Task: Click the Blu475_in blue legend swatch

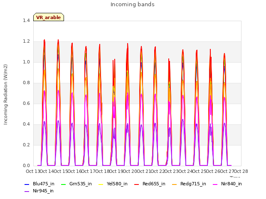Action: click(x=27, y=184)
